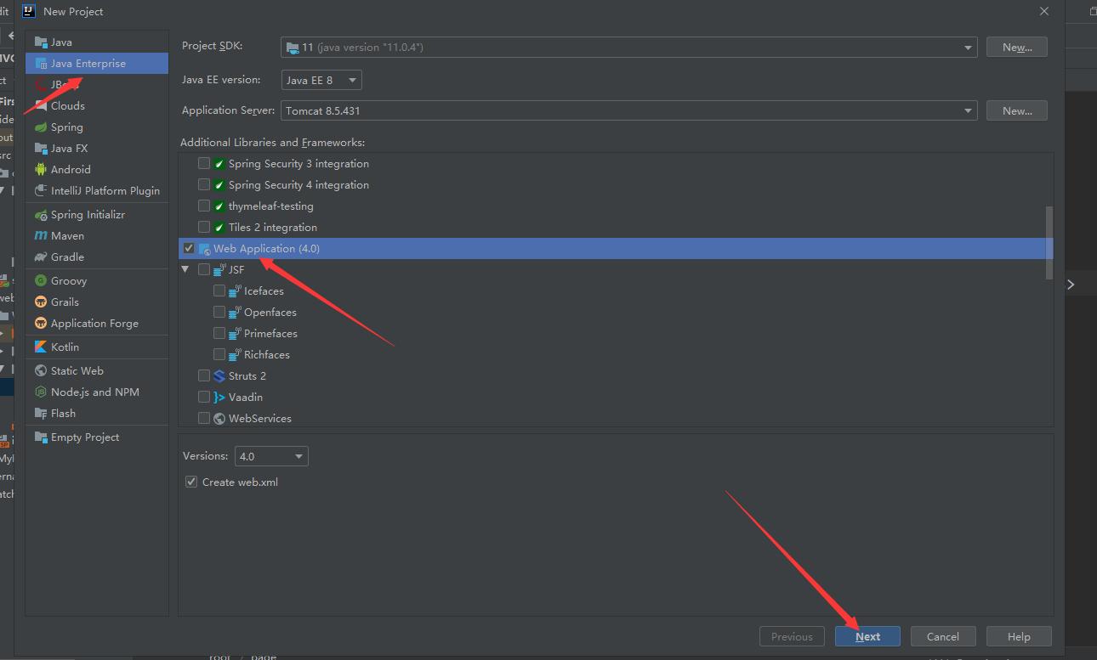Uncheck the Web Application (4.0) checkbox
The height and width of the screenshot is (660, 1097).
pos(189,248)
